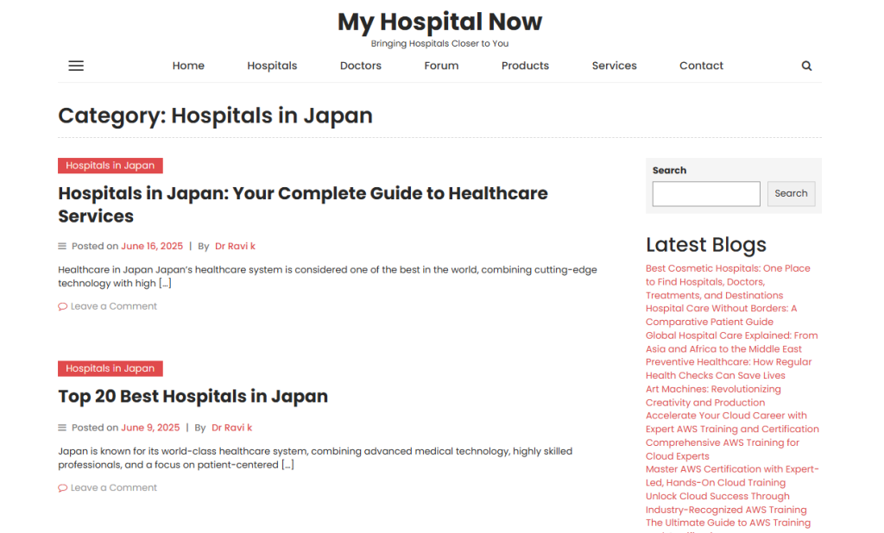Image resolution: width=884 pixels, height=533 pixels.
Task: Open the Contact page from navbar
Action: point(701,66)
